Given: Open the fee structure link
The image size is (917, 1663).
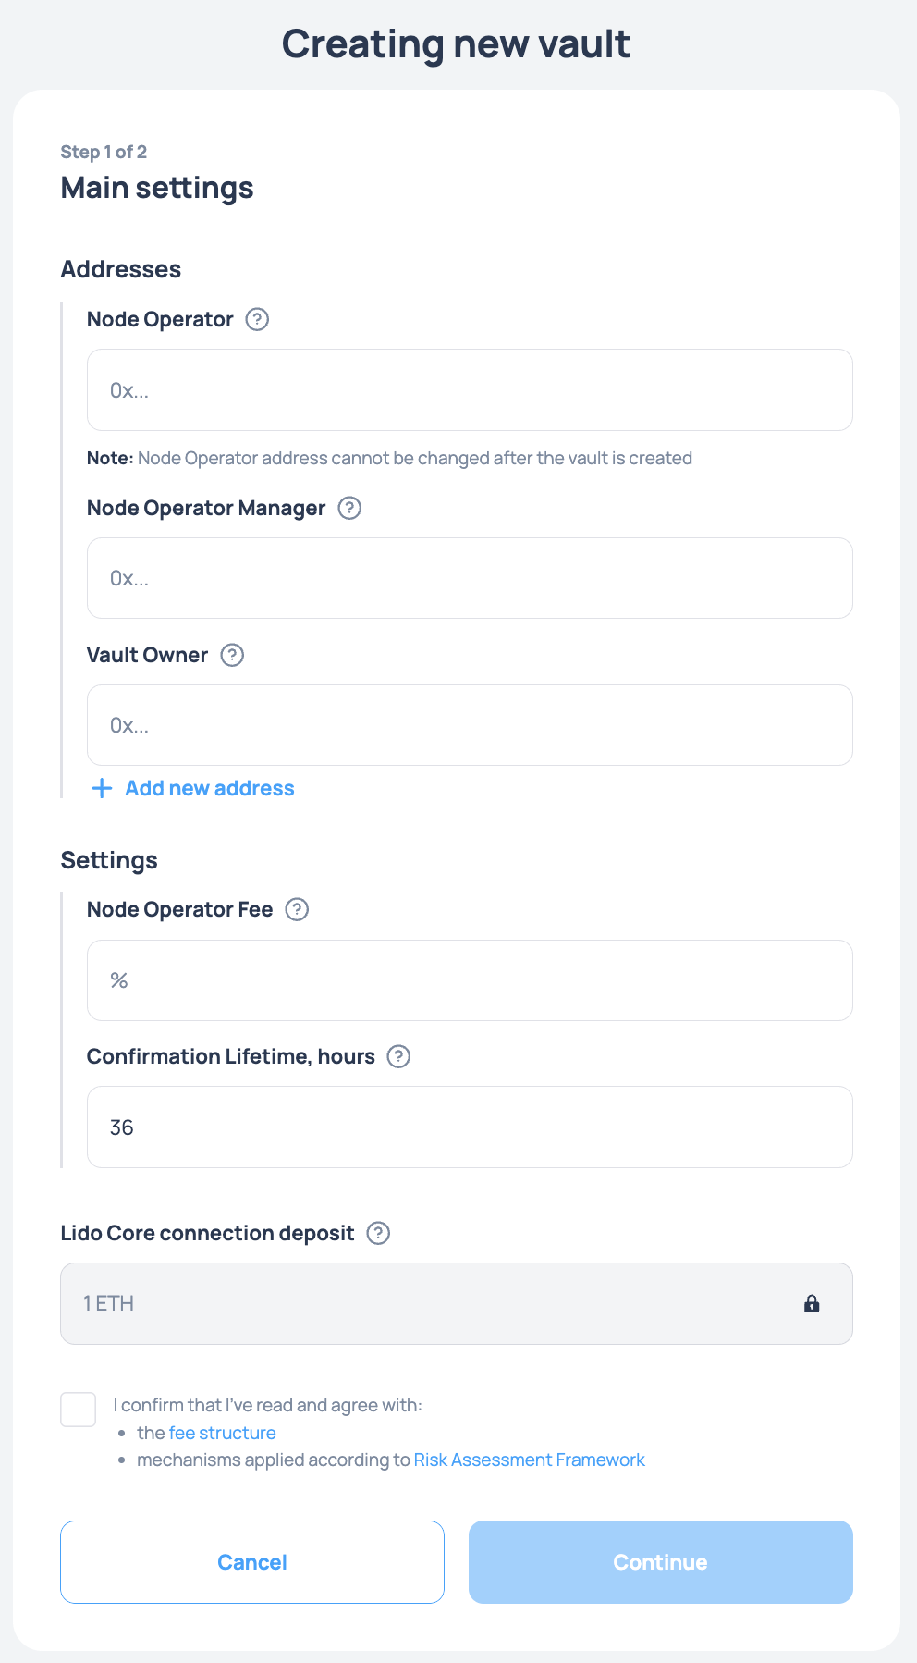Looking at the screenshot, I should [x=222, y=1432].
